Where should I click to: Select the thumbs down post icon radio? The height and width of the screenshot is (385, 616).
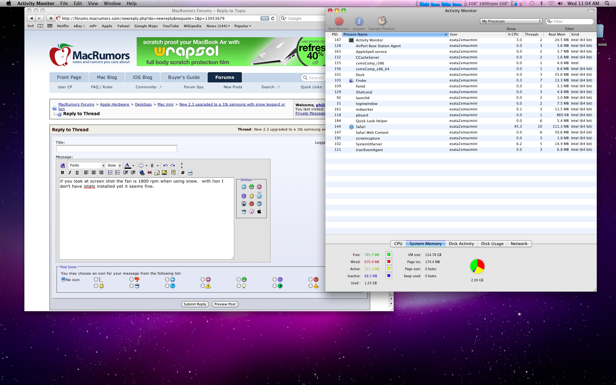[132, 279]
